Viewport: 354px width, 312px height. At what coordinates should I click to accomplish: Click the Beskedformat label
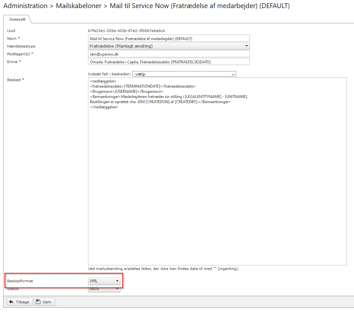(x=20, y=281)
